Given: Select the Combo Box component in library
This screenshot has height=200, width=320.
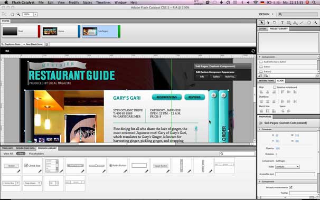Looking at the screenshot, I should click(11, 183).
